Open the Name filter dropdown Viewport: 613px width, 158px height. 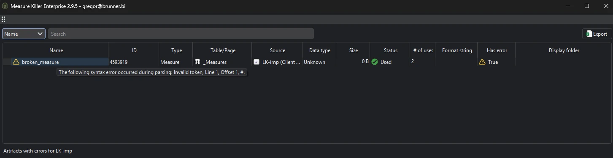(24, 34)
